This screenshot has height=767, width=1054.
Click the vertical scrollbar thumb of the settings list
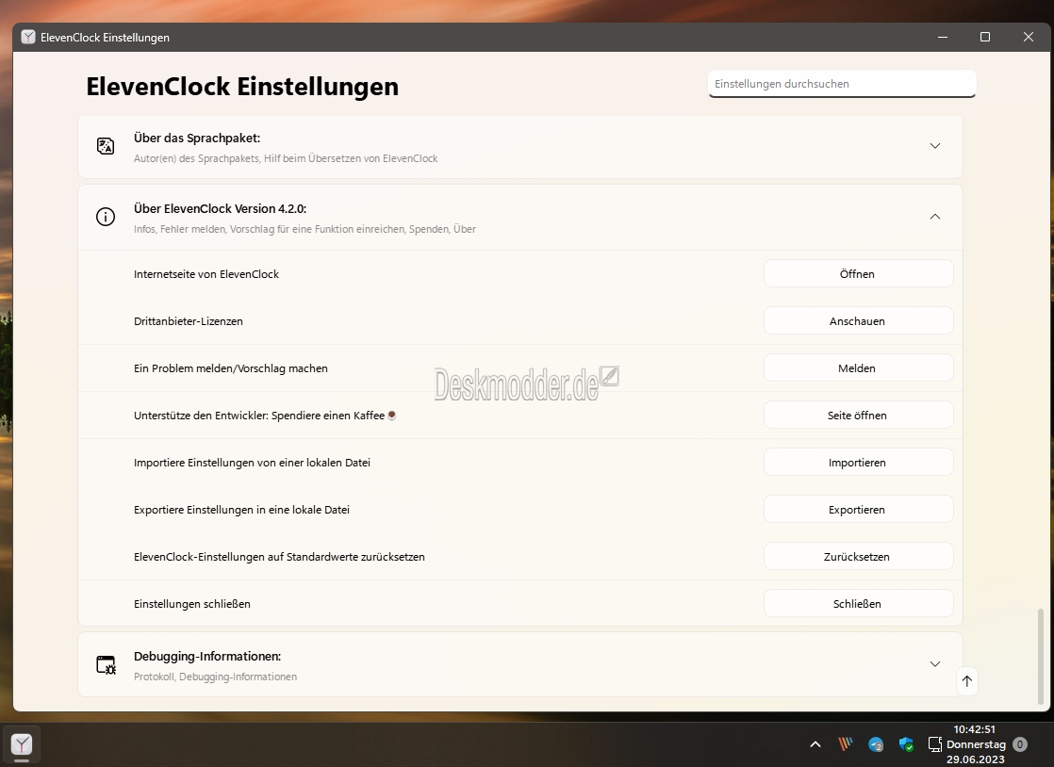pos(1041,657)
